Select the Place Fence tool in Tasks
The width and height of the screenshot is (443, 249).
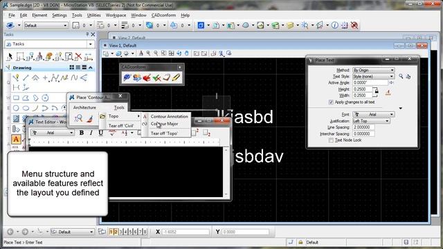click(19, 57)
